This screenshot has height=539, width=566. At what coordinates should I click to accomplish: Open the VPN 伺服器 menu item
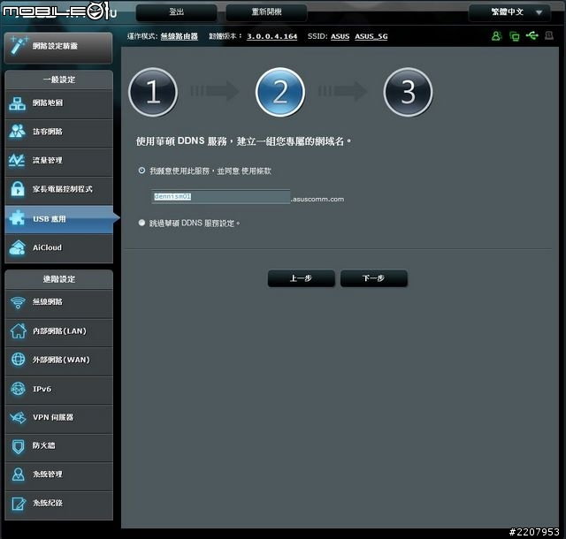[x=58, y=417]
